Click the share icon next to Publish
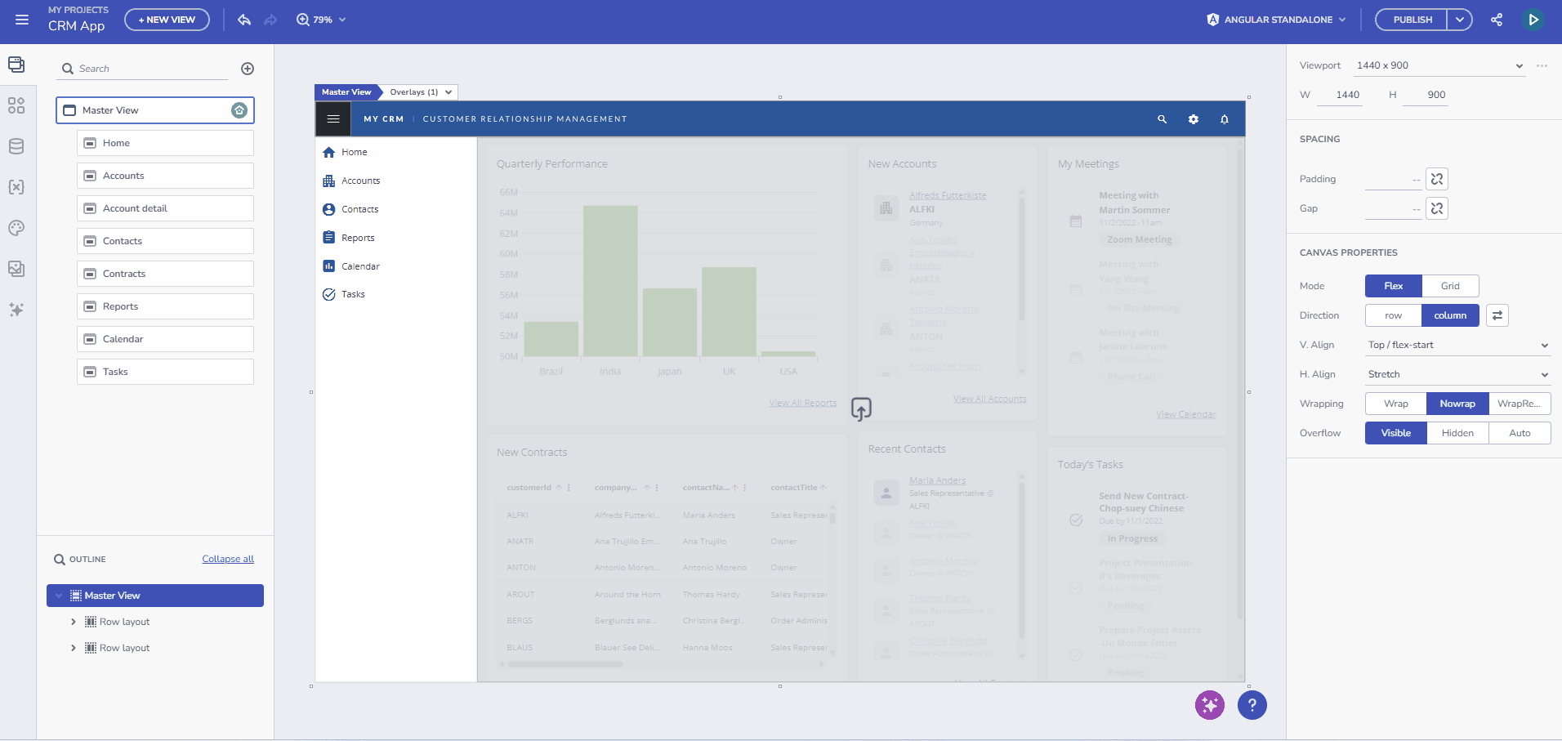The height and width of the screenshot is (741, 1562). click(x=1496, y=20)
